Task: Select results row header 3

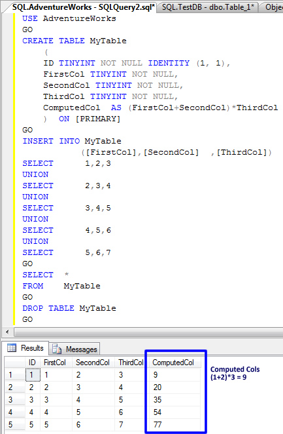Action: pos(15,400)
